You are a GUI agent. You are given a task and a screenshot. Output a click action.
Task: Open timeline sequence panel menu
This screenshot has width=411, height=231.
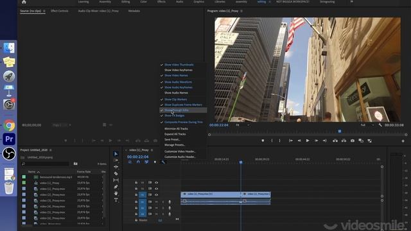[152, 150]
